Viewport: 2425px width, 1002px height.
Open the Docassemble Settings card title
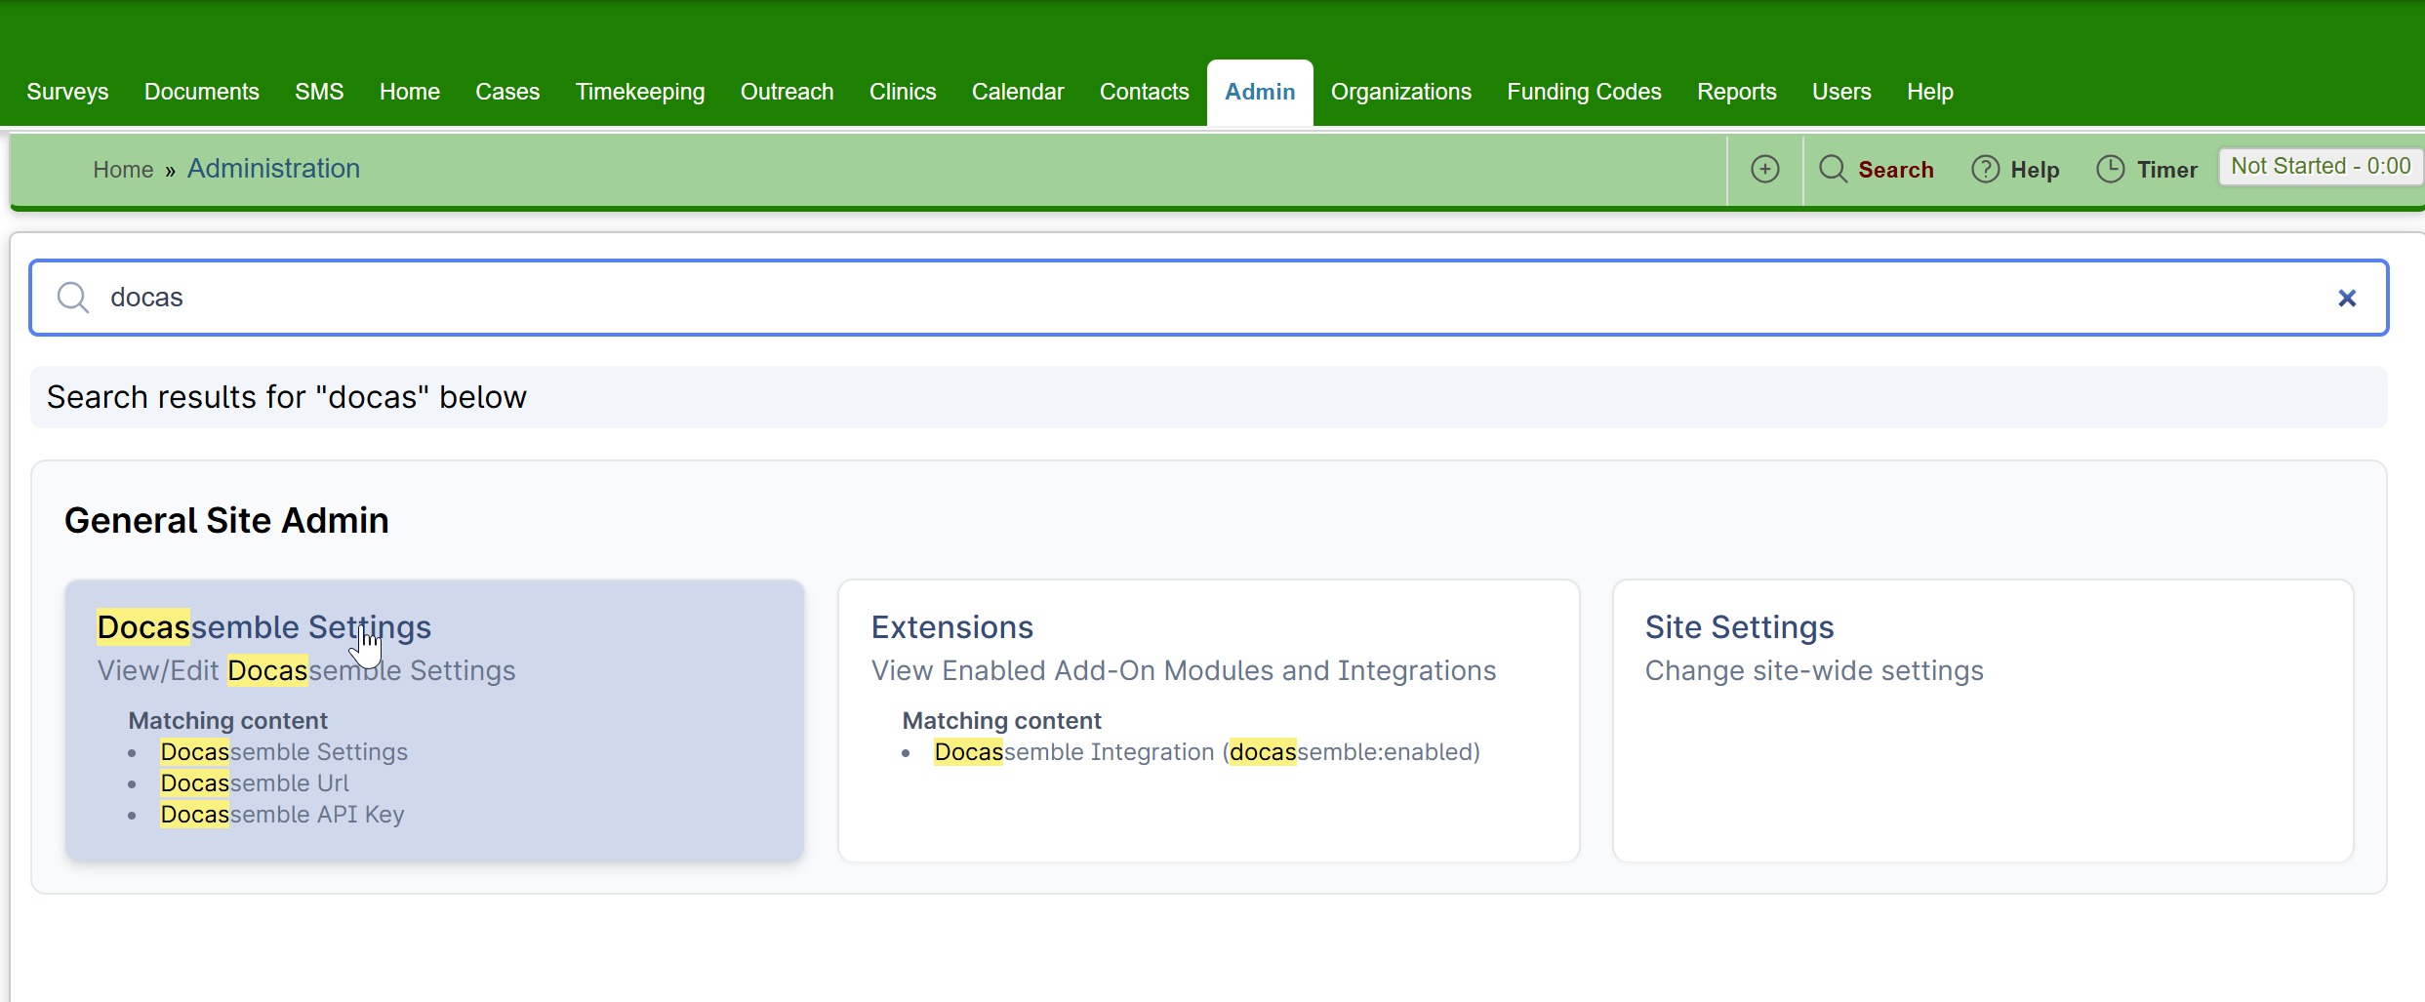tap(263, 627)
